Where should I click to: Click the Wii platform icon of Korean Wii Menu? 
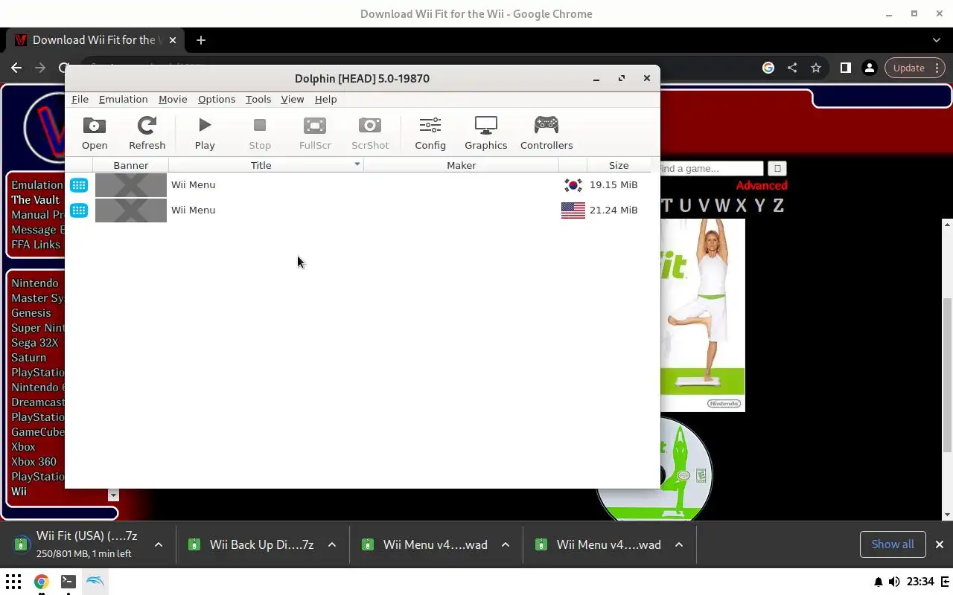point(79,185)
